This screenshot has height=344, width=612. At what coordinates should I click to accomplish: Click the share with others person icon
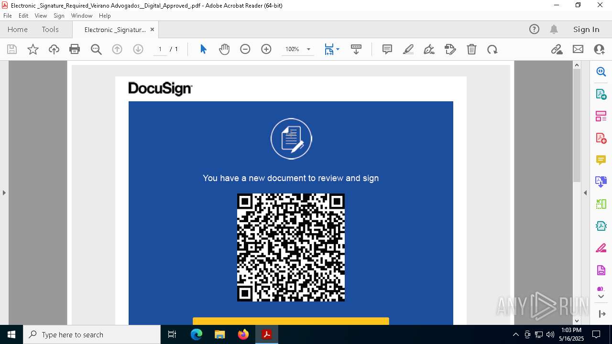click(599, 49)
